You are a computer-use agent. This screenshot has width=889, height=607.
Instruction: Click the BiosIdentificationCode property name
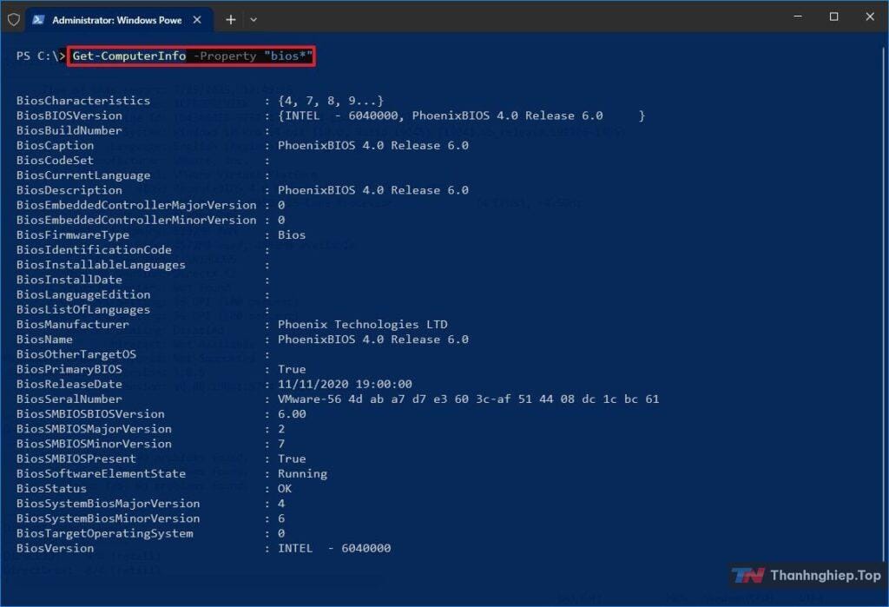tap(94, 249)
